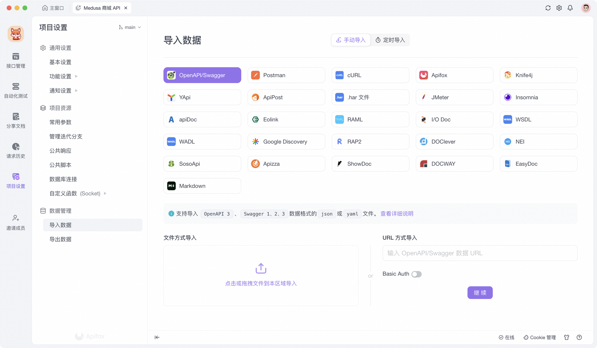Click 手动导入 button
The width and height of the screenshot is (597, 348).
(x=351, y=40)
